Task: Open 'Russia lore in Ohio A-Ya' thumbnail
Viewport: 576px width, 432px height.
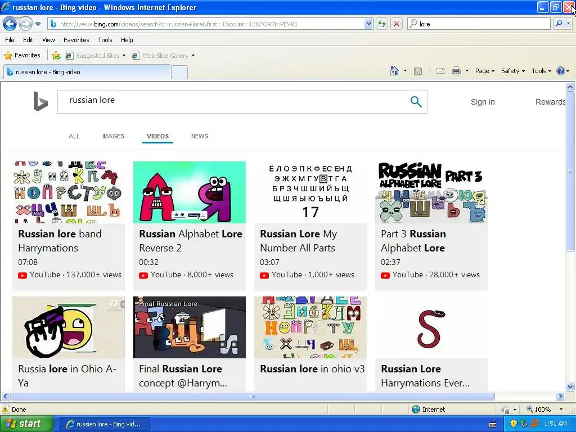Action: tap(69, 327)
